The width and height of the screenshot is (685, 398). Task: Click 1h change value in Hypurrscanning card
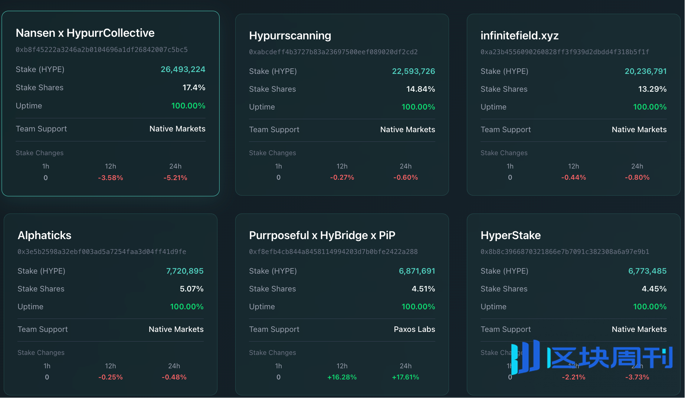[279, 177]
